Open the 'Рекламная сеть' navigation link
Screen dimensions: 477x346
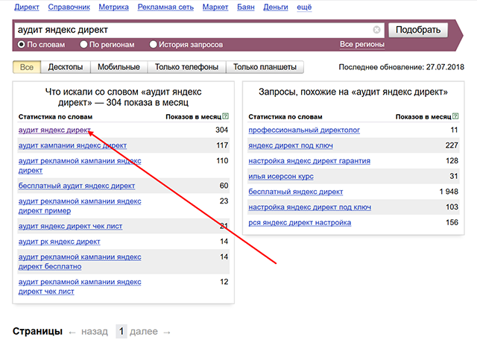click(x=165, y=7)
